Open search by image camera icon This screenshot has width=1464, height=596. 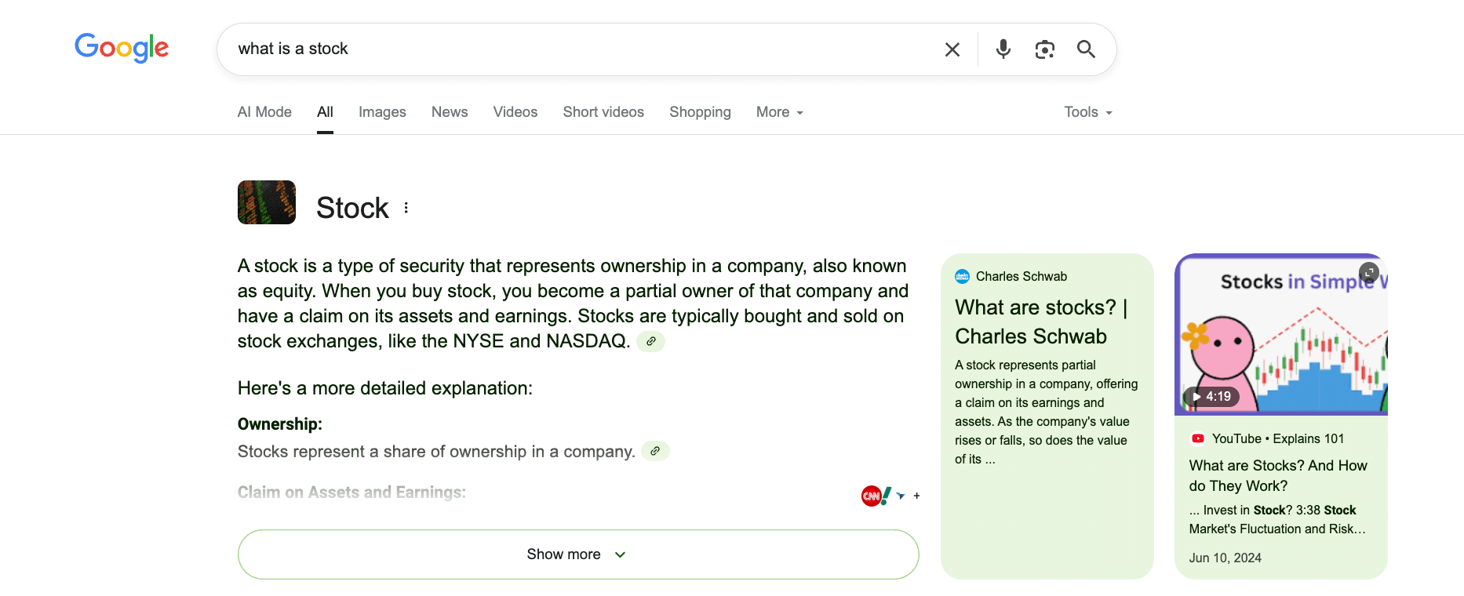pyautogui.click(x=1044, y=49)
